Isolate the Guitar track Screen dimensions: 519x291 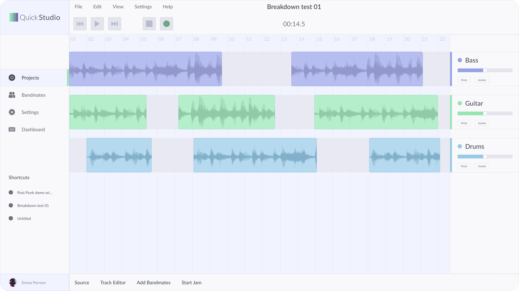click(482, 123)
